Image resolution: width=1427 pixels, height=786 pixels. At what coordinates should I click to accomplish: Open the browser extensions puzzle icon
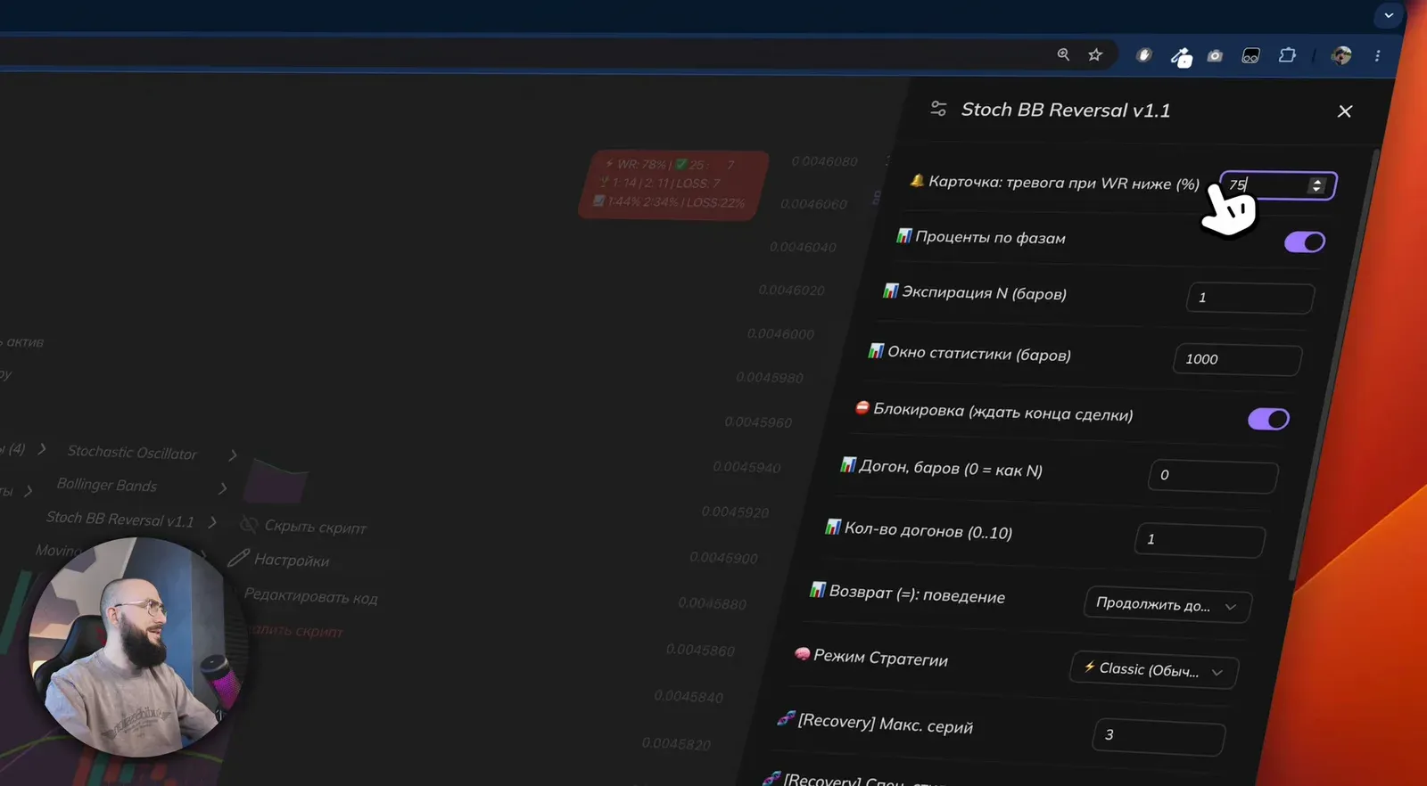coord(1287,55)
